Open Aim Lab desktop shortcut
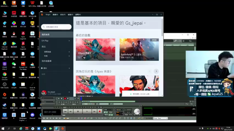 click(x=23, y=24)
